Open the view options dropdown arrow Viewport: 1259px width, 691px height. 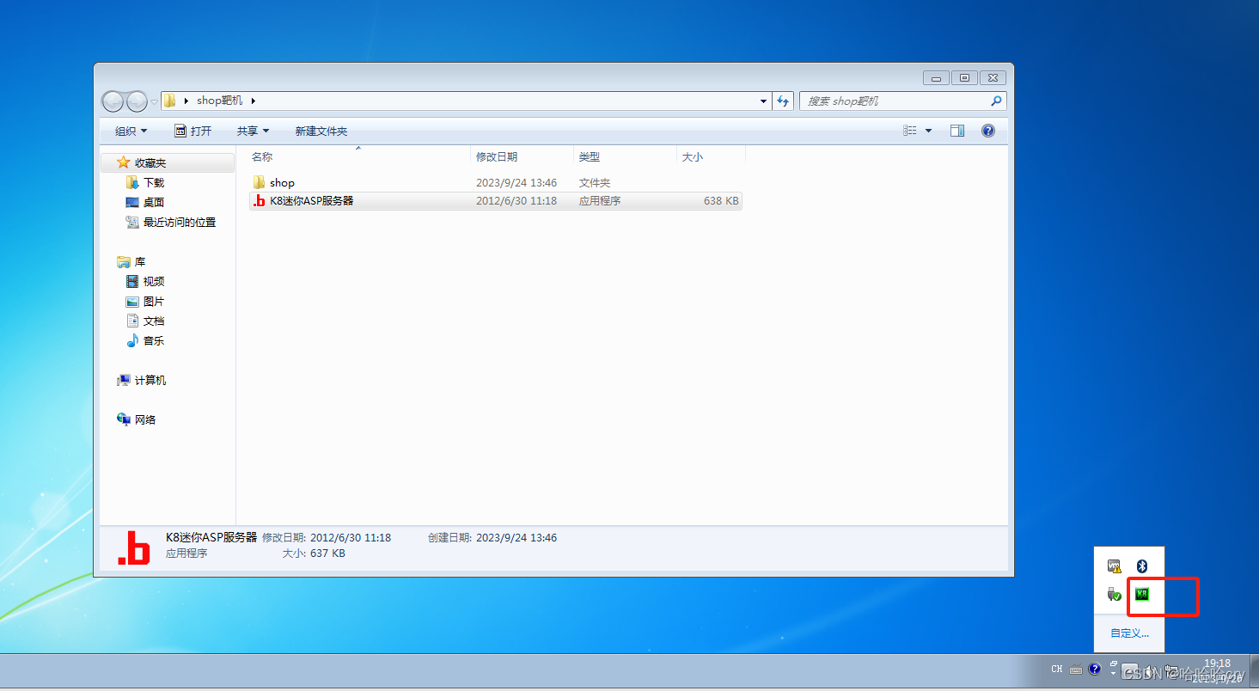point(928,131)
